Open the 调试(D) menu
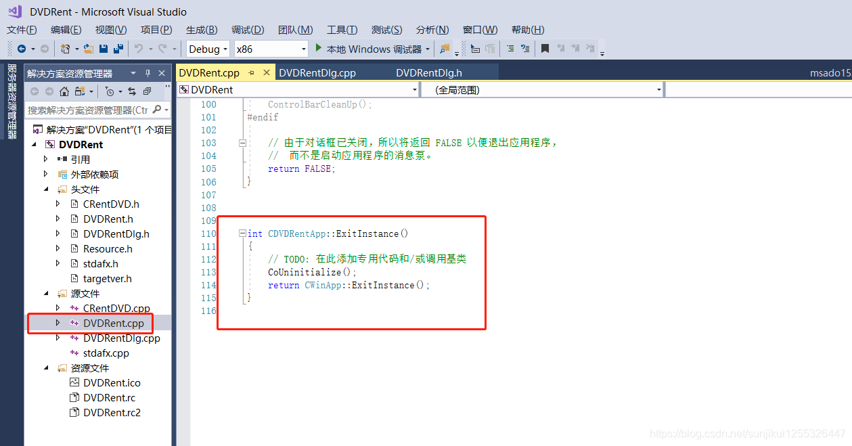This screenshot has width=852, height=446. 248,30
